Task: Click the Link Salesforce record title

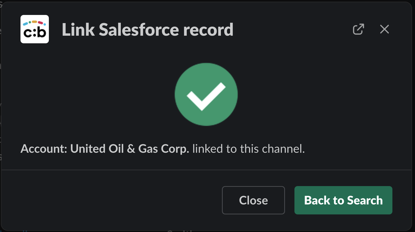Action: [x=147, y=29]
